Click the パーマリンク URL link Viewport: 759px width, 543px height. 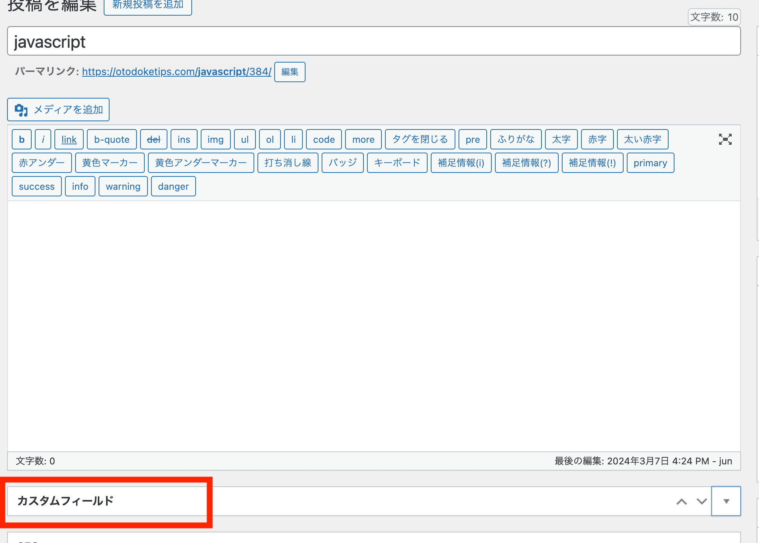175,72
